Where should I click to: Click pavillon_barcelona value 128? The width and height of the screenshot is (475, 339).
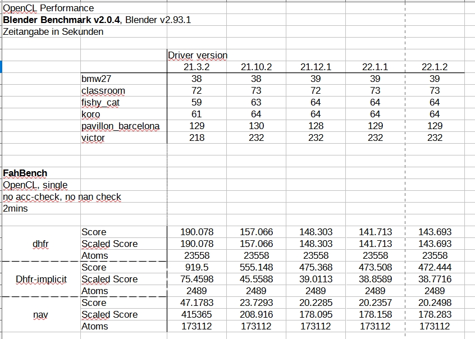click(x=316, y=126)
